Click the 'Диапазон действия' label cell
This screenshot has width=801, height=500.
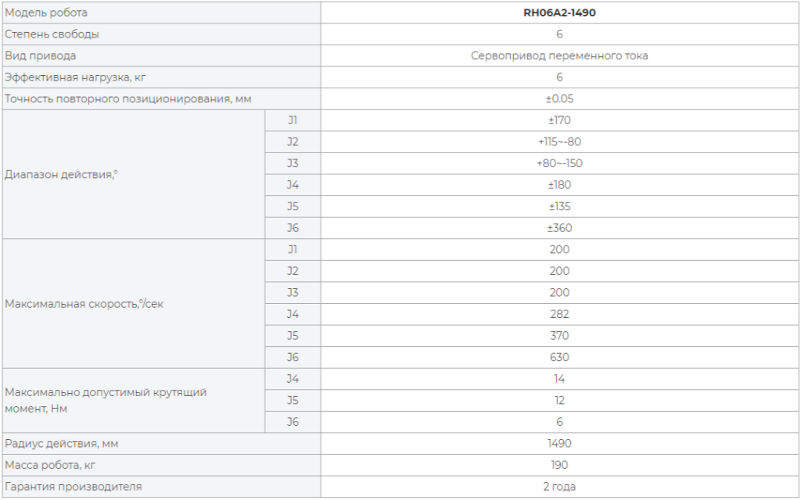click(x=134, y=174)
